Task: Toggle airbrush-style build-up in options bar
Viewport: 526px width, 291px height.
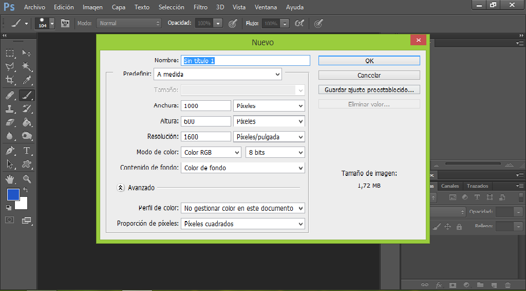Action: 298,23
